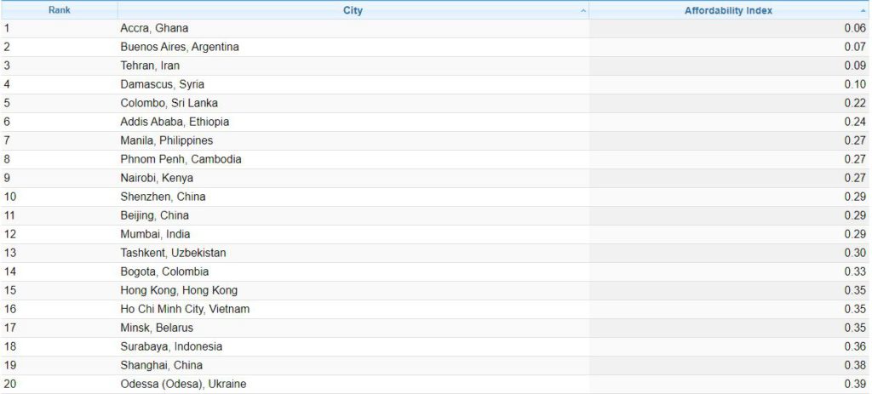Click rank number 16 in the Vietnam row
This screenshot has height=394, width=872.
point(10,309)
